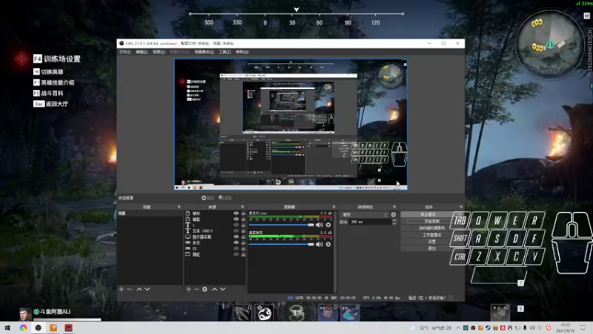Click 返回大厅 (Esc) in the game menu
593x334 pixels.
[51, 104]
